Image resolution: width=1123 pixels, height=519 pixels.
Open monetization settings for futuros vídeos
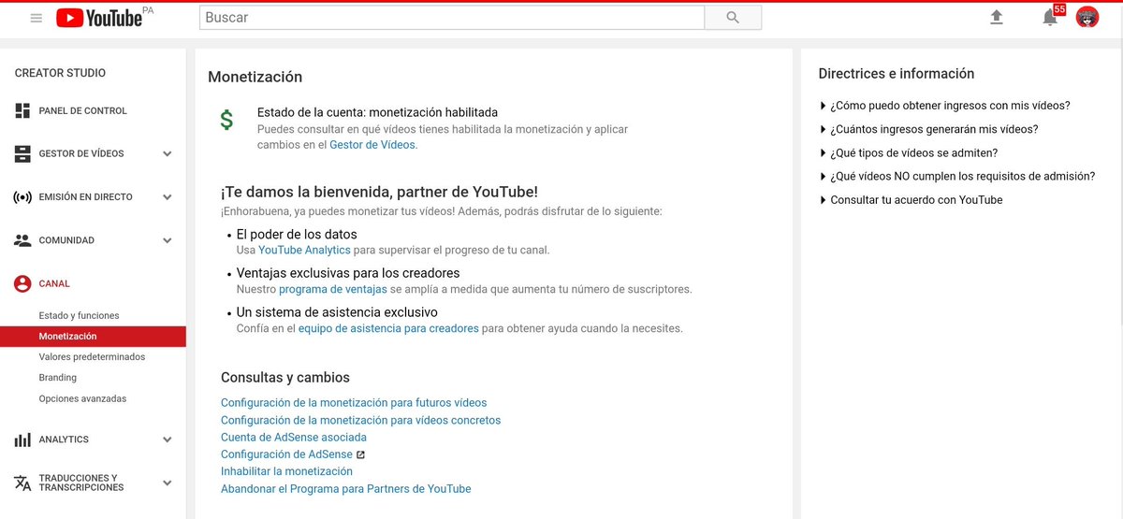354,403
